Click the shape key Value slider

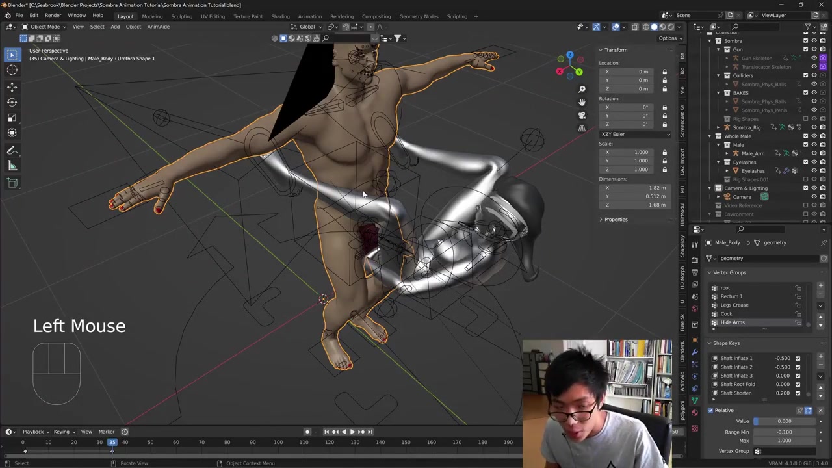[783, 421]
